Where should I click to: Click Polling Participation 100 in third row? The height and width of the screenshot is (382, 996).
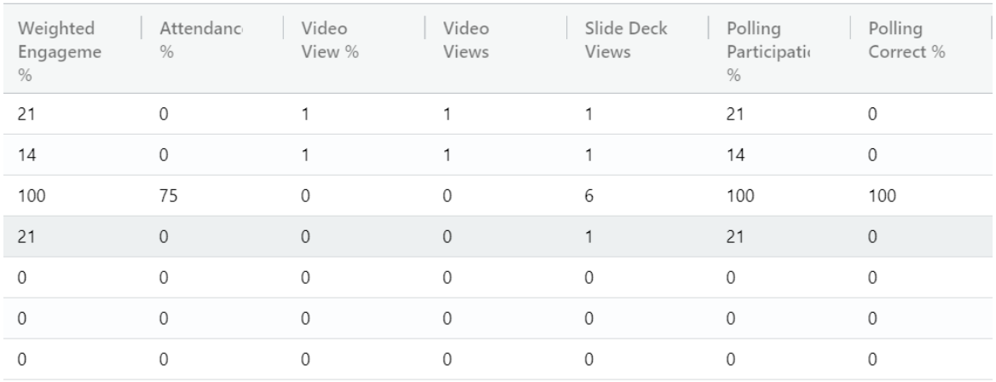[x=741, y=196]
